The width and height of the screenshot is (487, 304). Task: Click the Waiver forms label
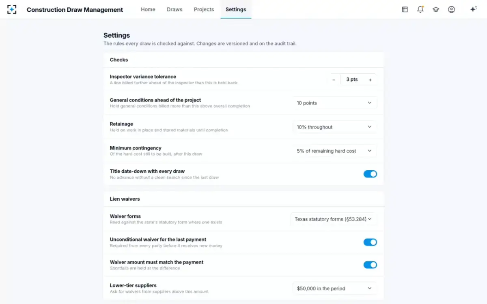tap(125, 216)
